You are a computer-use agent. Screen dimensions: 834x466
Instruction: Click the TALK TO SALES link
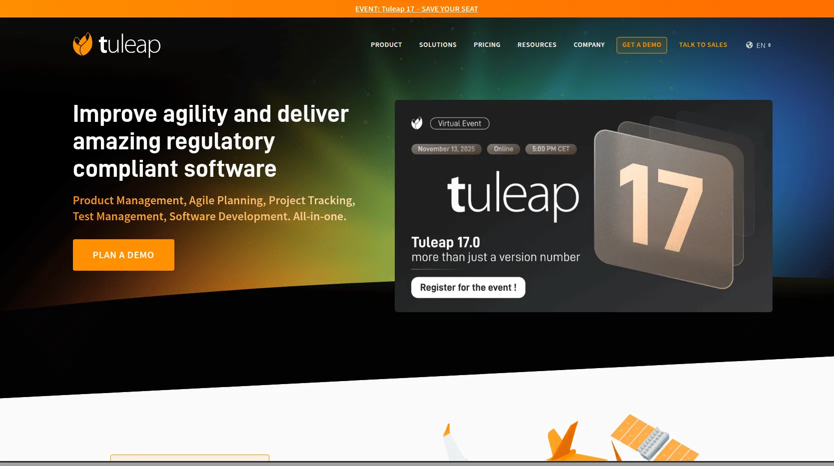pos(703,45)
